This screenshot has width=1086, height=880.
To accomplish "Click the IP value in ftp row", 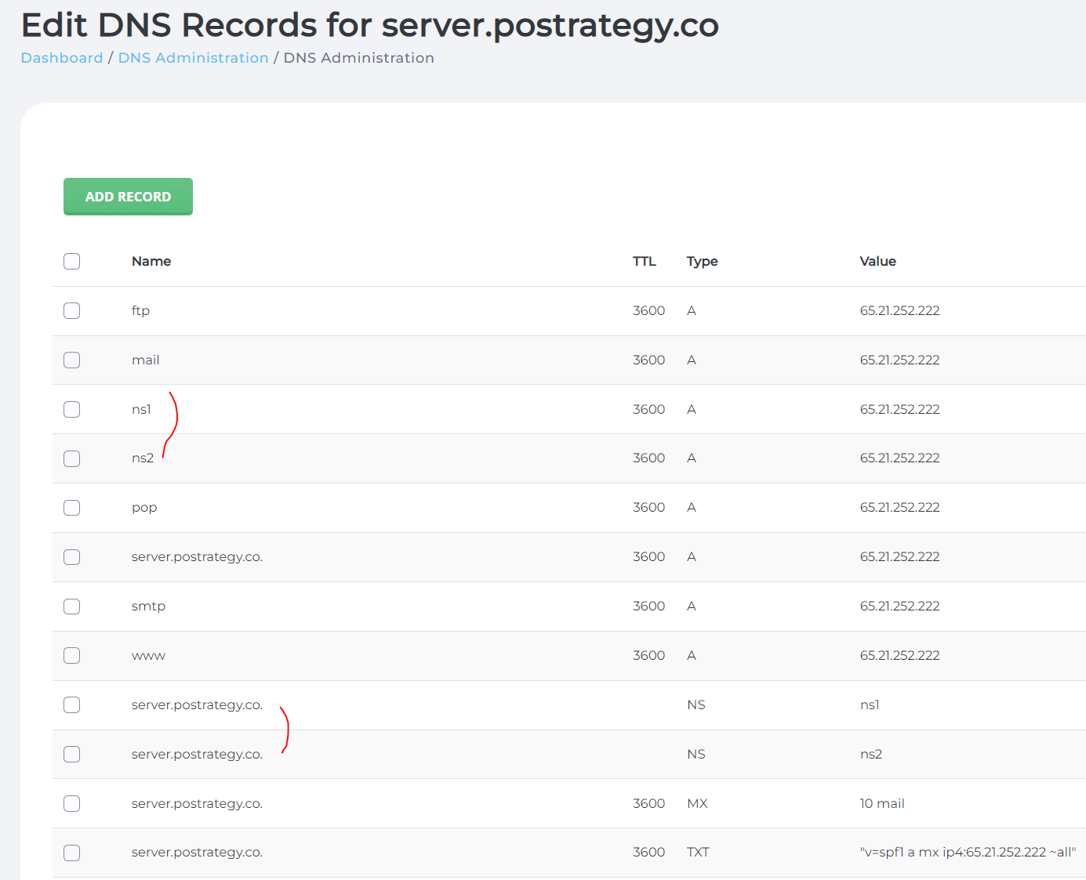I will click(x=899, y=310).
